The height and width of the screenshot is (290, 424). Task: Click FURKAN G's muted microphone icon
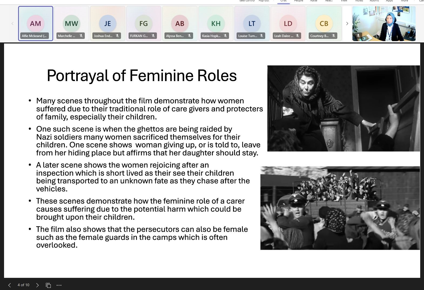[153, 36]
